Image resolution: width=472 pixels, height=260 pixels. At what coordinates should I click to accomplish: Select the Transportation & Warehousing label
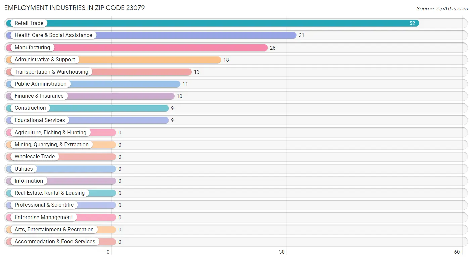51,72
